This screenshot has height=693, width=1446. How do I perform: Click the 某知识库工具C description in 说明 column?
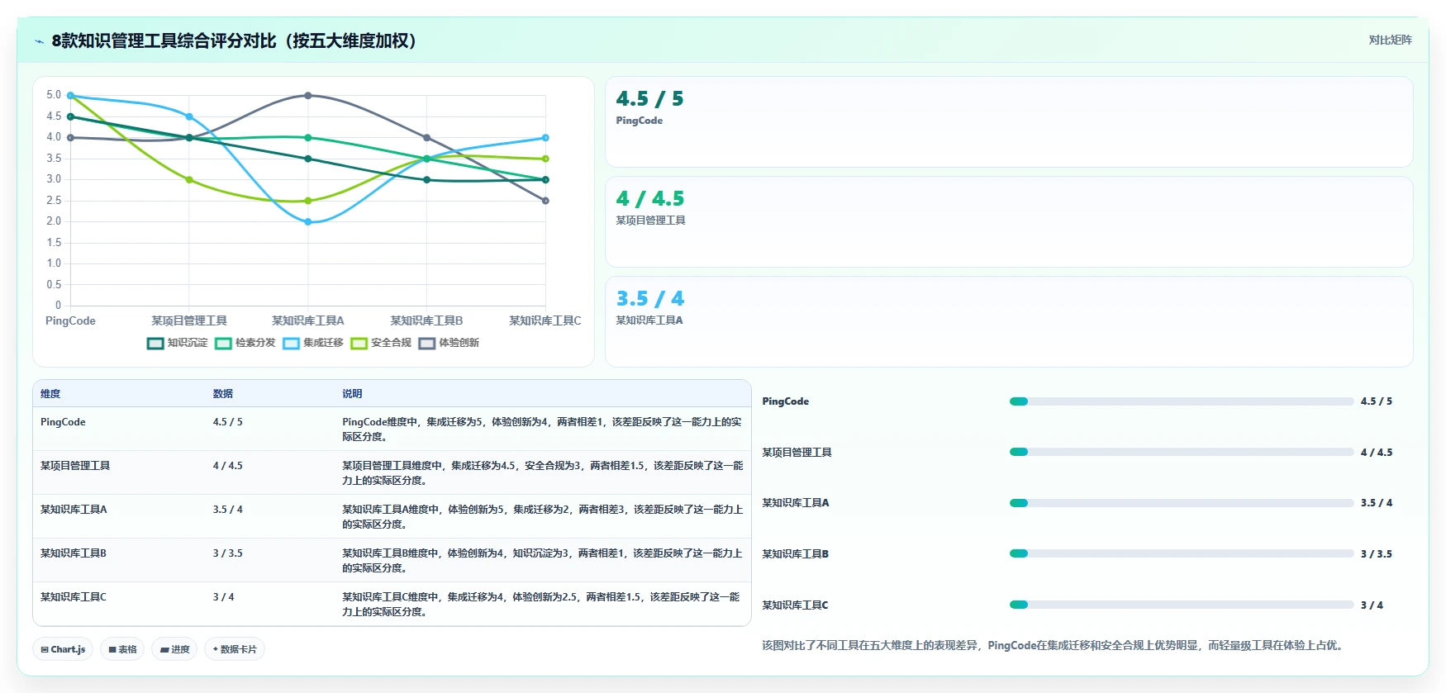click(542, 605)
